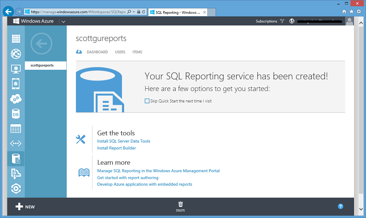Open Install SQL Server Data Tools link
This screenshot has width=366, height=218.
[124, 141]
